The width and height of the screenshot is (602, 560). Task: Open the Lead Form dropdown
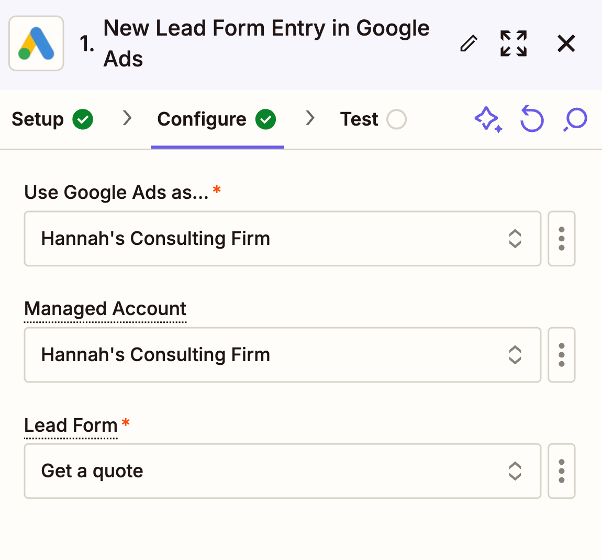(x=282, y=471)
